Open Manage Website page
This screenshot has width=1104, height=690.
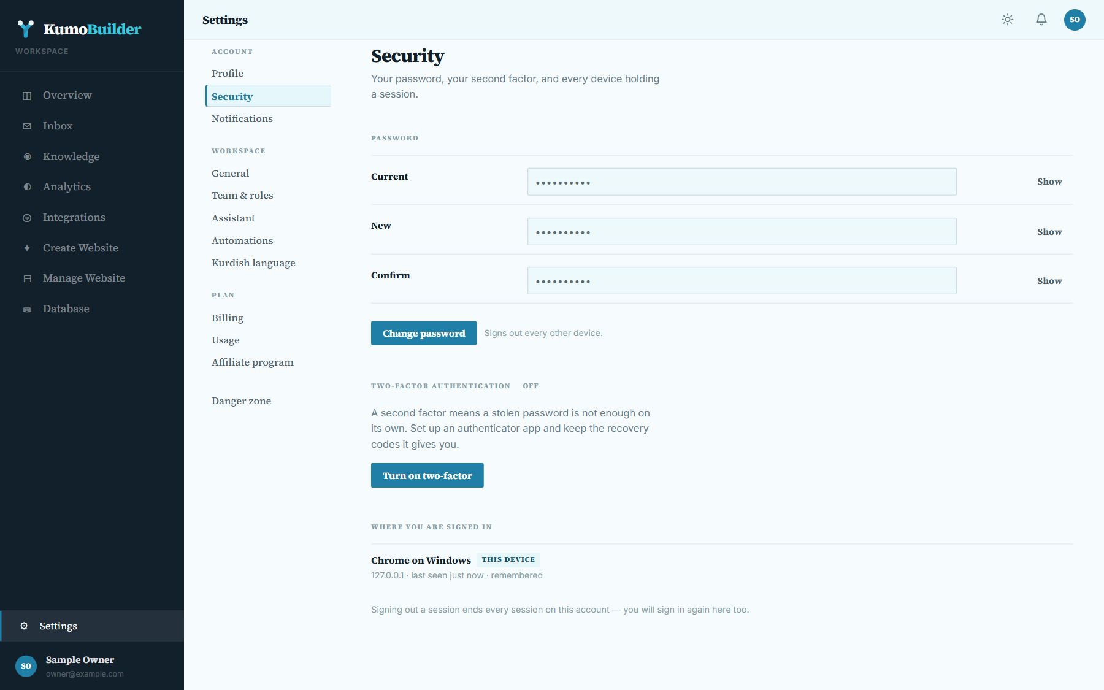click(x=92, y=278)
